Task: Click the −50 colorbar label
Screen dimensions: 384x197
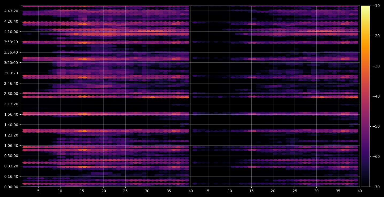Action: 376,126
